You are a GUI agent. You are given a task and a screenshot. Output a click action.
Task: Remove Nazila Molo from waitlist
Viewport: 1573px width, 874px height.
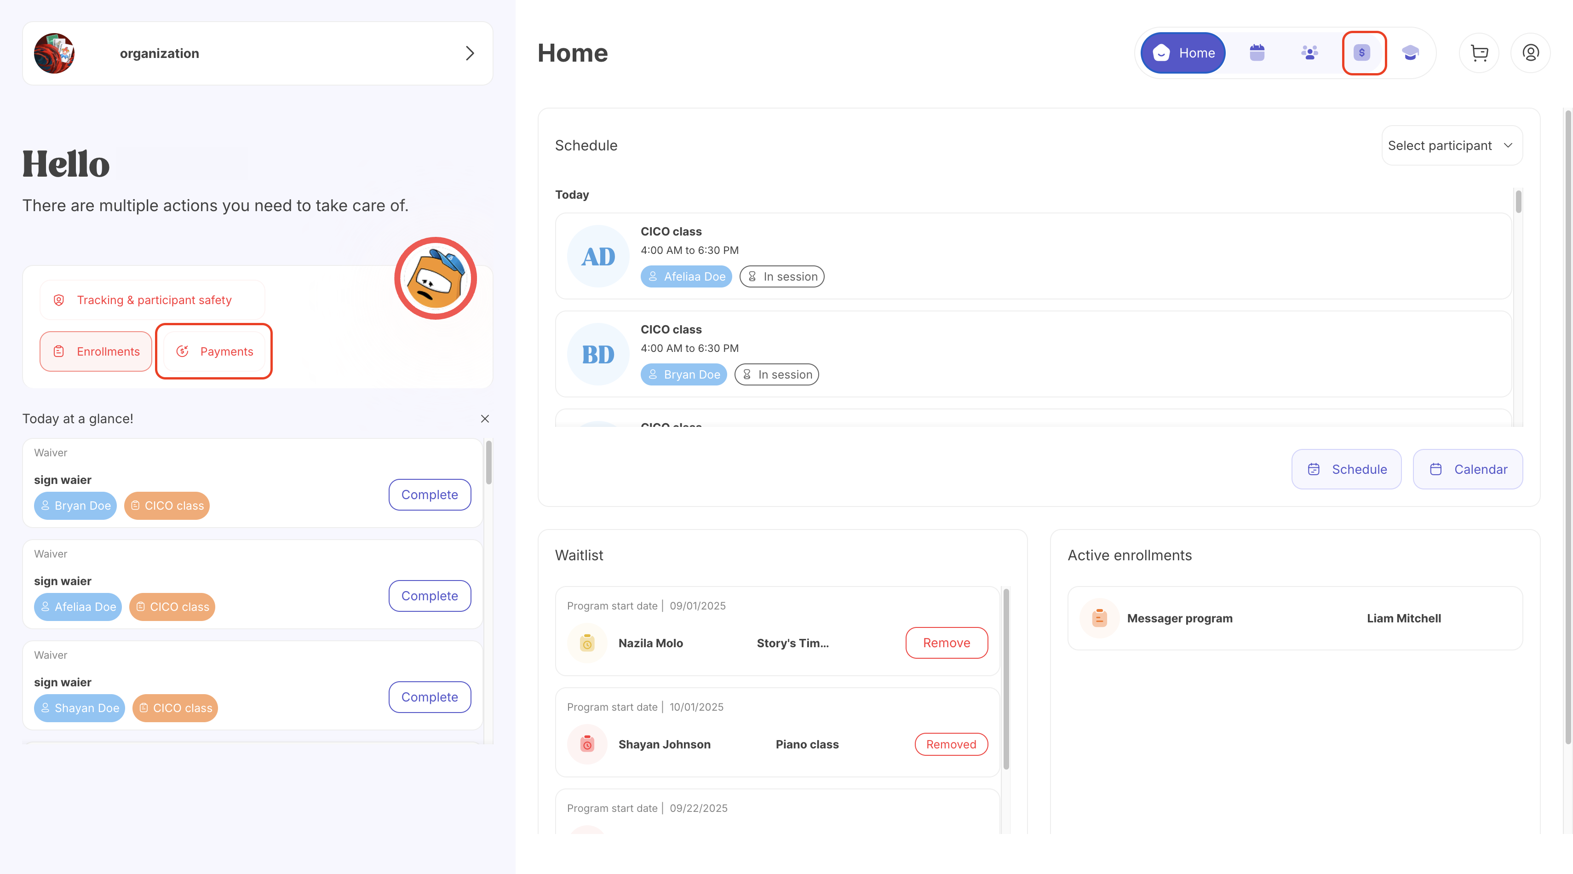pos(946,643)
